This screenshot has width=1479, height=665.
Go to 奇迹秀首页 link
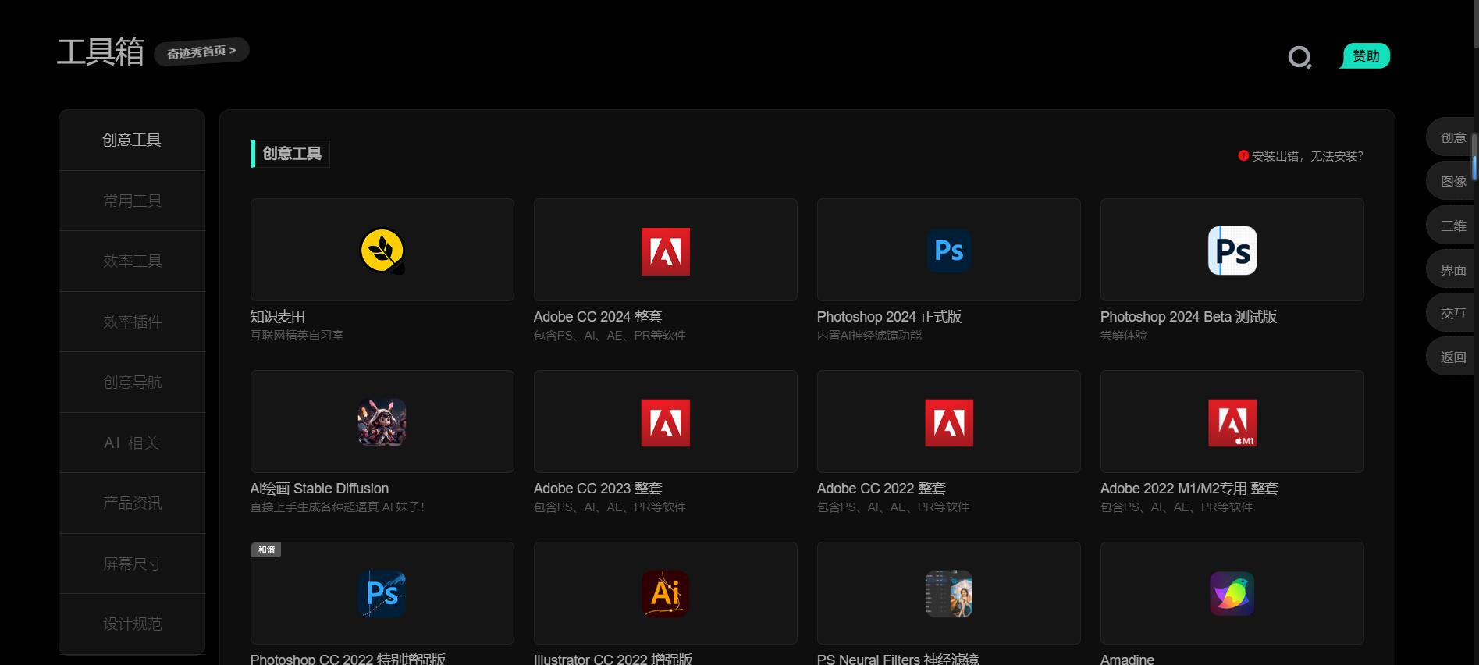coord(201,52)
